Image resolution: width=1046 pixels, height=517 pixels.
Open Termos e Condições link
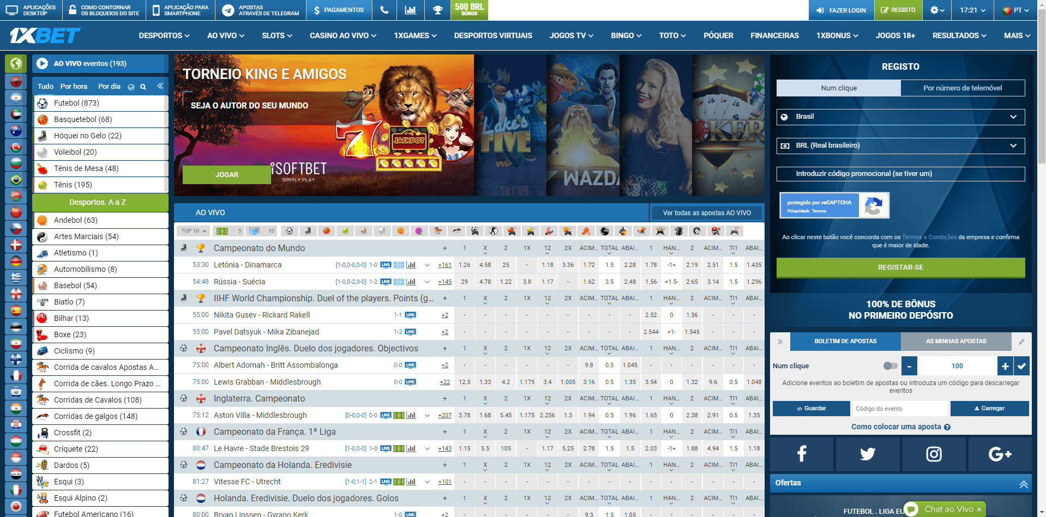click(929, 238)
